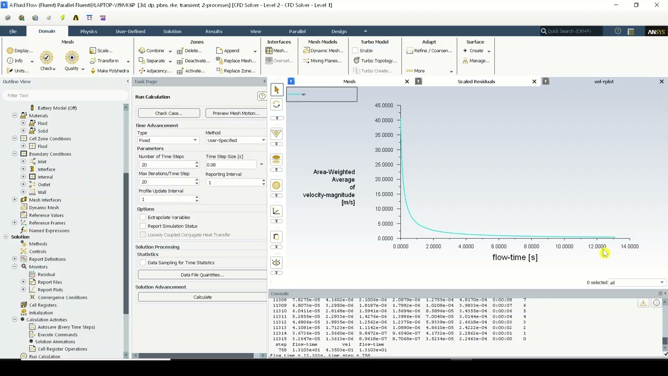Click the eye visibility icon in graphics toolbar

pyautogui.click(x=277, y=262)
